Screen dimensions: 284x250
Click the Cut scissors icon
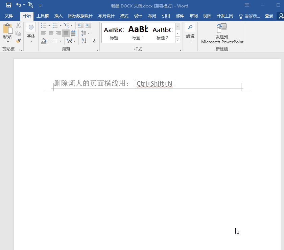point(18,25)
